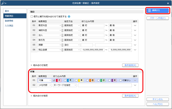The image size is (172, 109).
Task: Click the 勘定科目 range end field 最後
Action: pos(120,25)
